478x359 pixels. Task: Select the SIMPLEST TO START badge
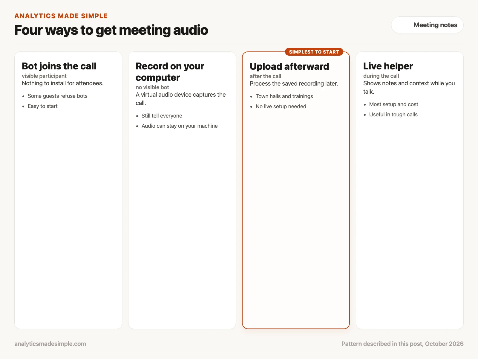click(314, 52)
